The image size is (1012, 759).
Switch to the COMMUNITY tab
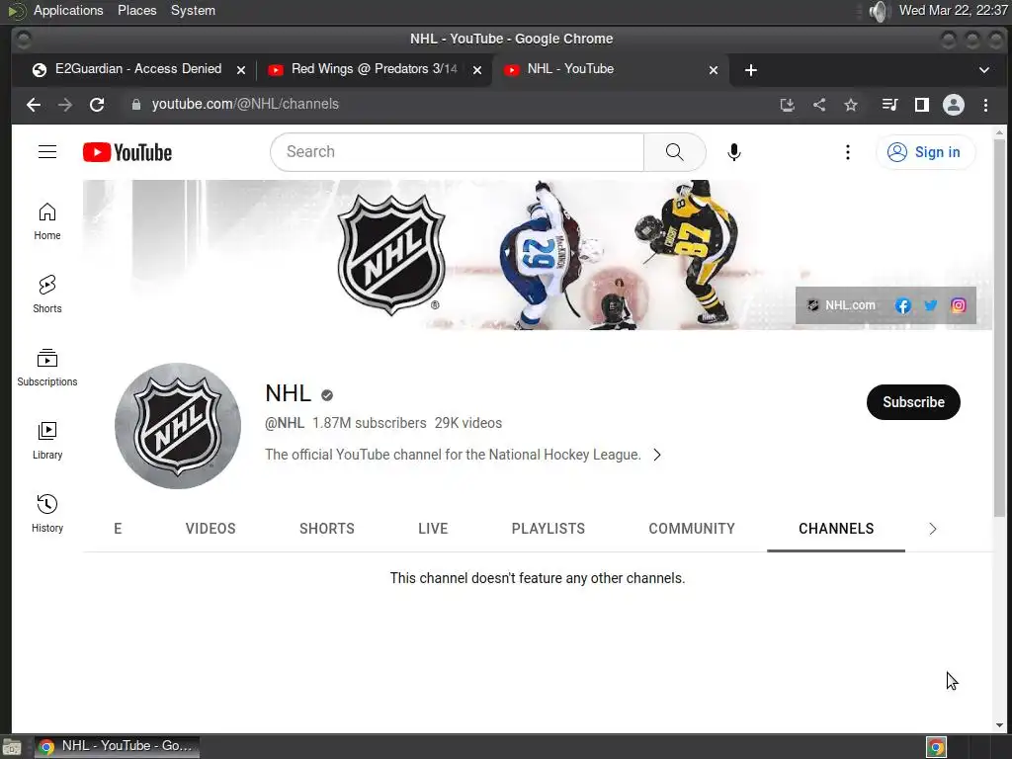pyautogui.click(x=692, y=529)
